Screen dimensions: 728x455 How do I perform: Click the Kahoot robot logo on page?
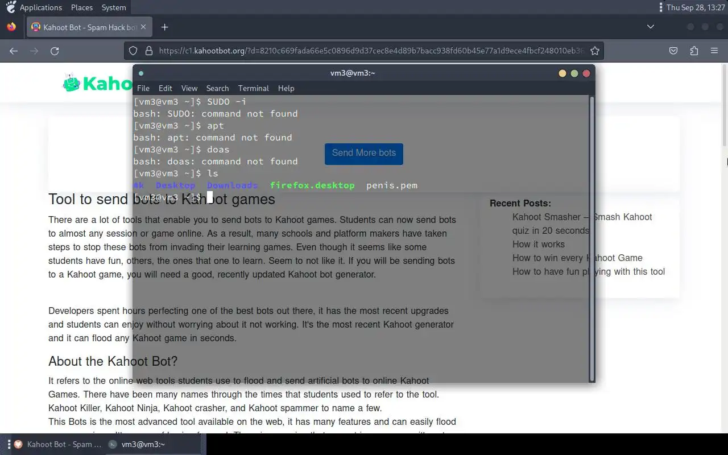pyautogui.click(x=71, y=83)
